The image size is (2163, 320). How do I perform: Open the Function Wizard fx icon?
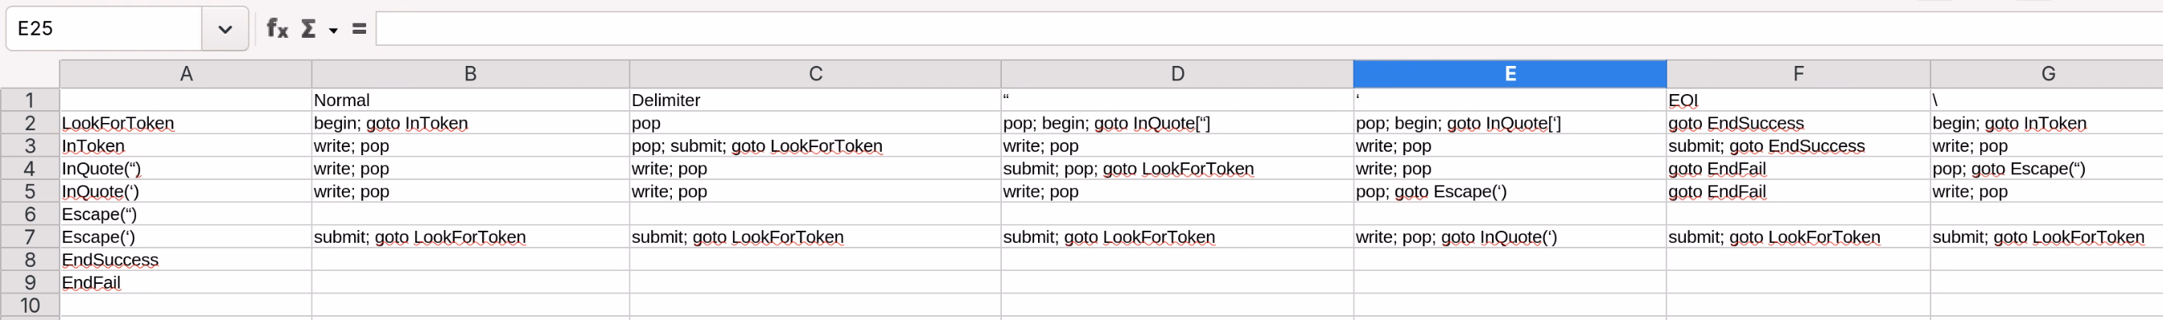tap(277, 29)
